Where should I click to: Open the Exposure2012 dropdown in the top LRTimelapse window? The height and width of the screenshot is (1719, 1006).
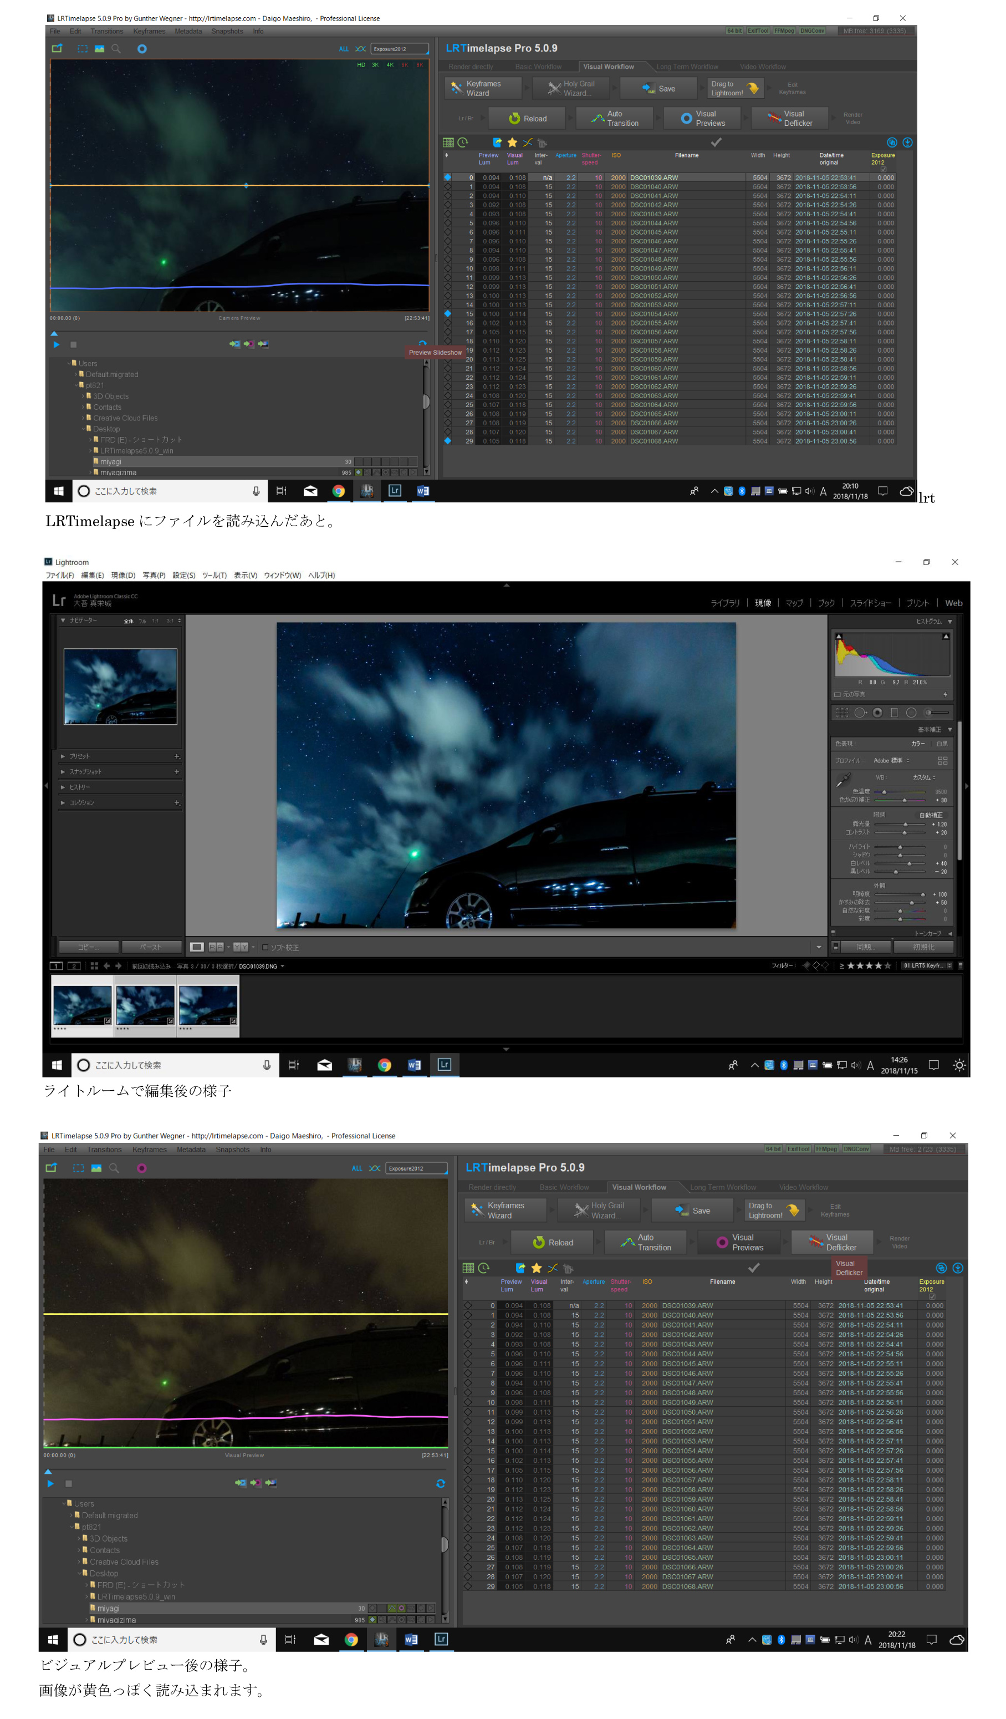click(x=400, y=49)
